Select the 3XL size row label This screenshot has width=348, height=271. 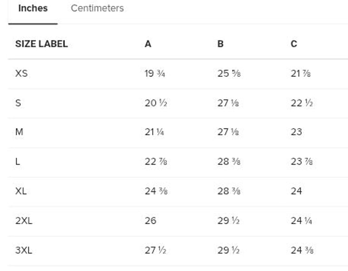24,250
